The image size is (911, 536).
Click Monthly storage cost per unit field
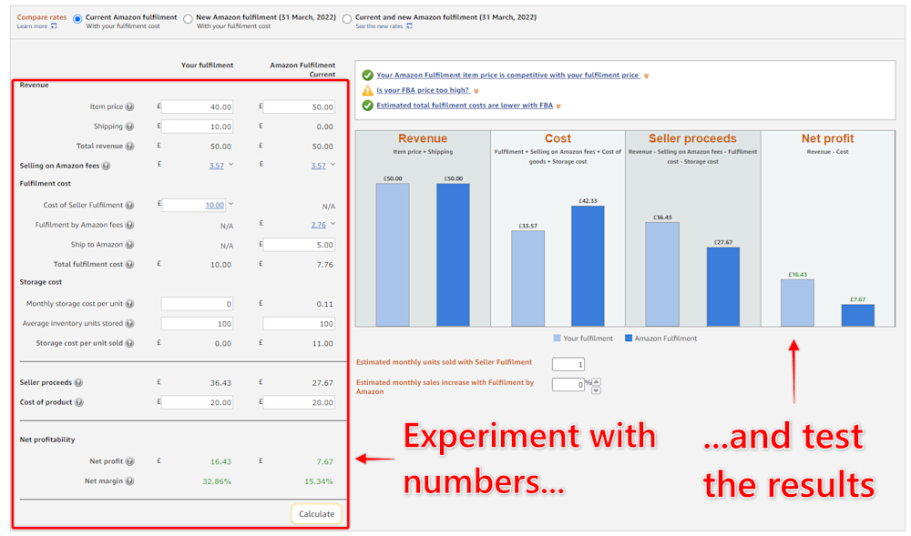[x=198, y=304]
